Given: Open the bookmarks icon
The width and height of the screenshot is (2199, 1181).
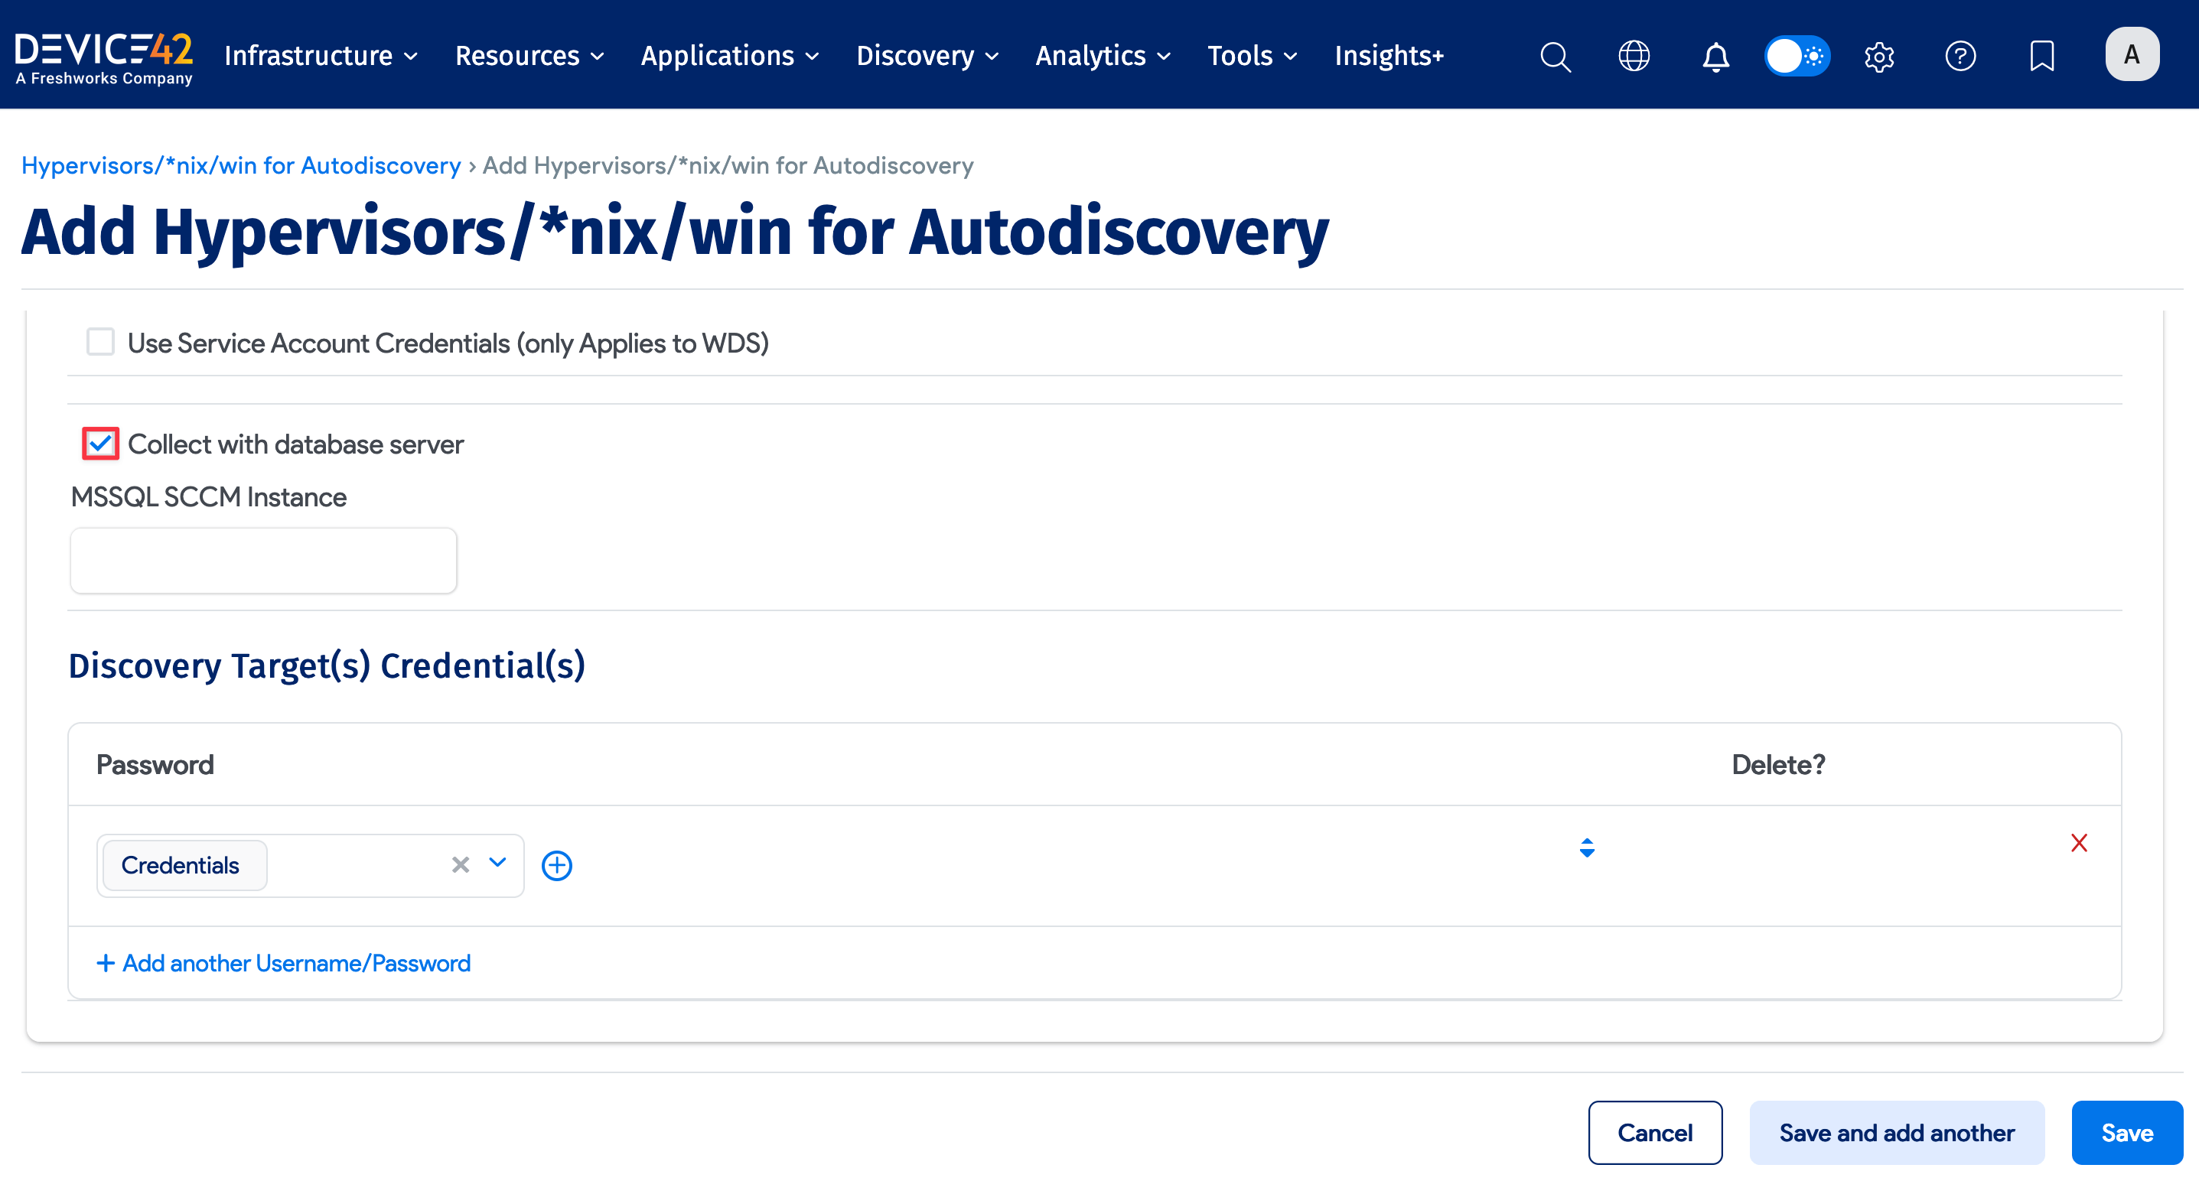Looking at the screenshot, I should 2042,57.
